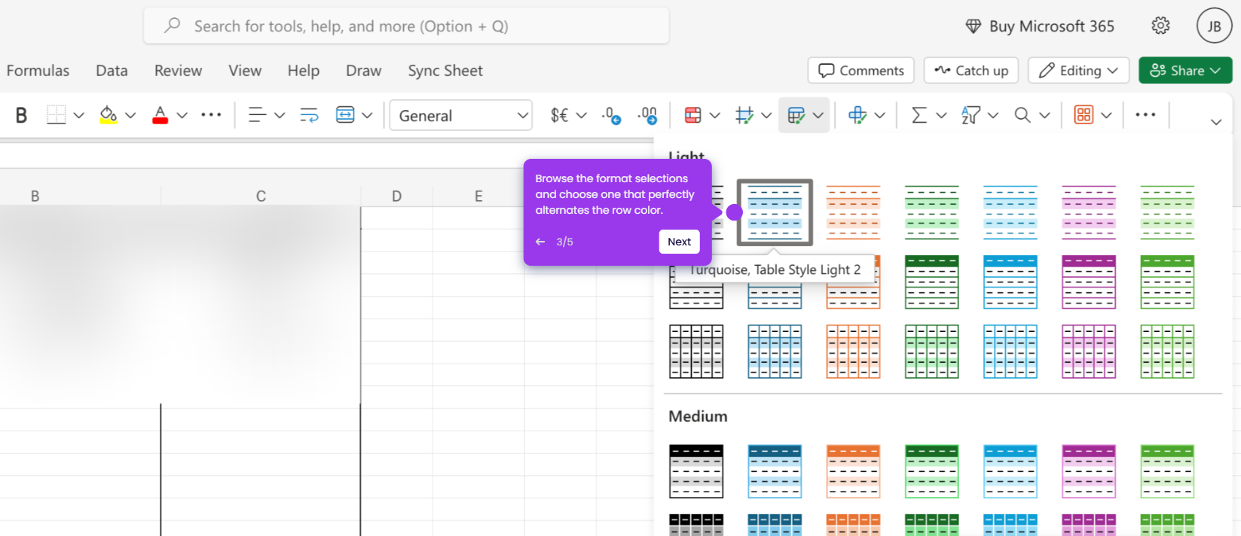Open the Data tab
The width and height of the screenshot is (1241, 536).
tap(112, 71)
